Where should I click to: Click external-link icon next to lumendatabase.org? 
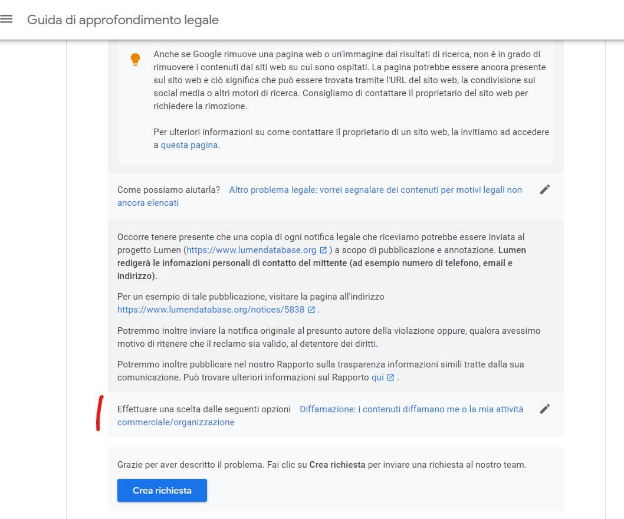click(x=323, y=250)
